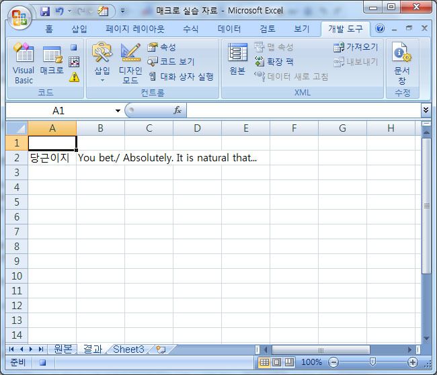Click View Code (코드 보기)

(171, 62)
